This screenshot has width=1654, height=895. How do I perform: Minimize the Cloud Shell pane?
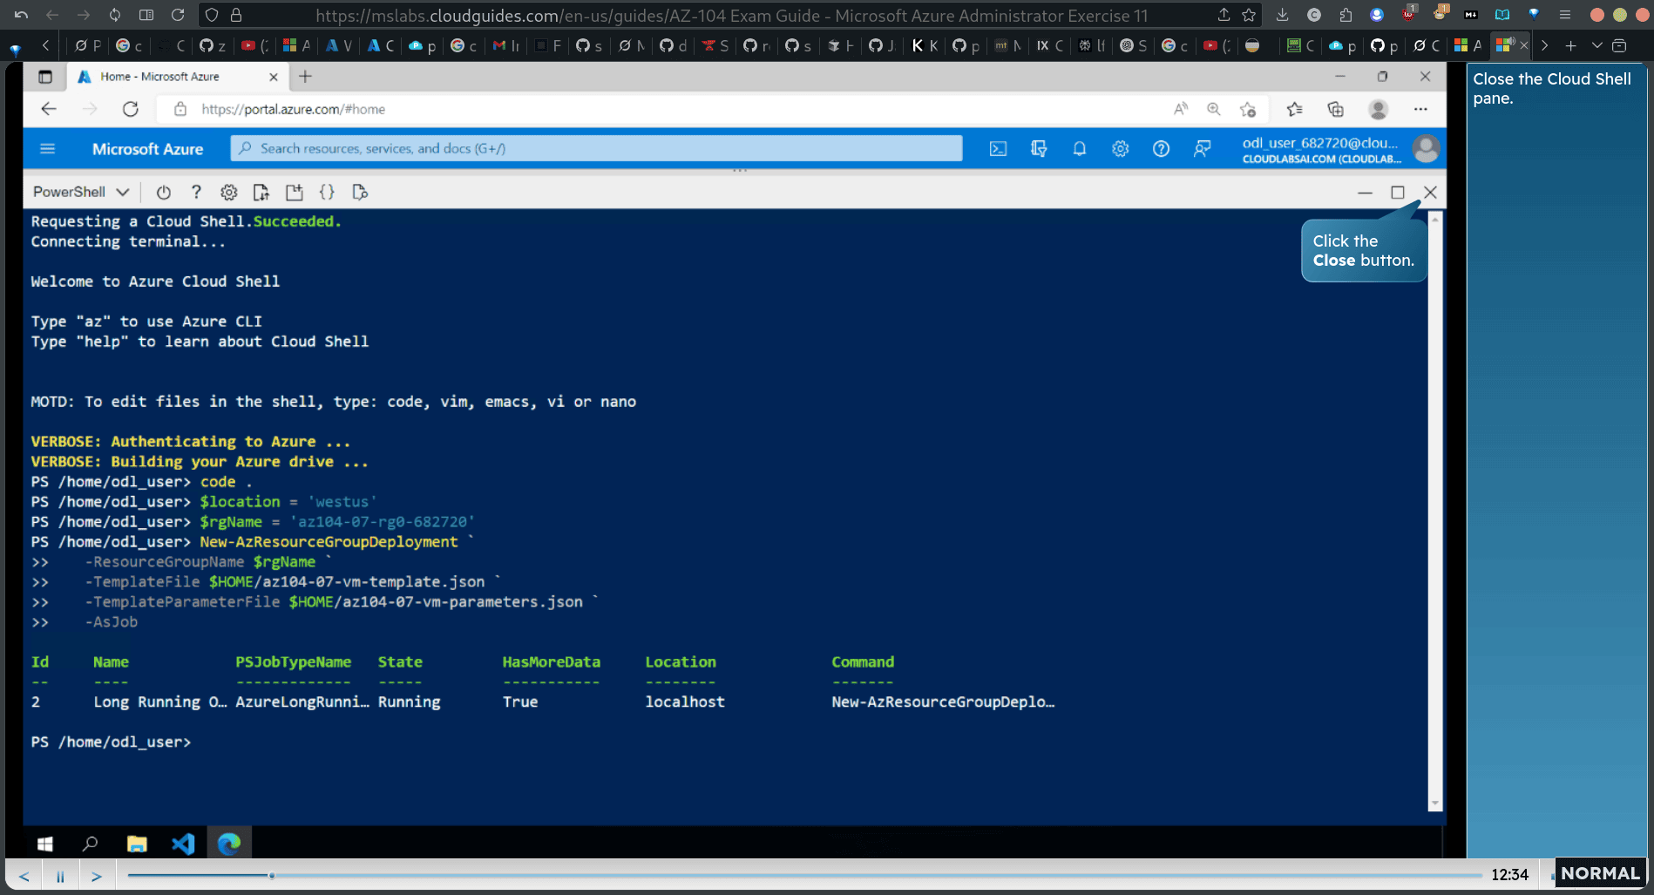click(x=1365, y=193)
